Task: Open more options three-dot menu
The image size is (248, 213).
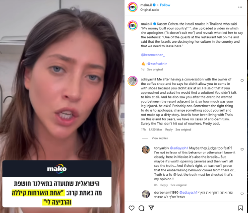Action: point(240,7)
